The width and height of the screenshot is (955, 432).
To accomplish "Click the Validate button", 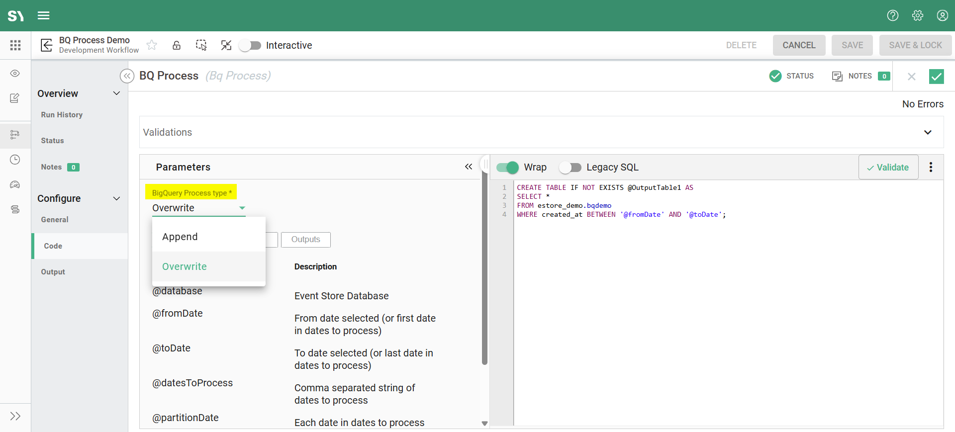I will click(888, 168).
